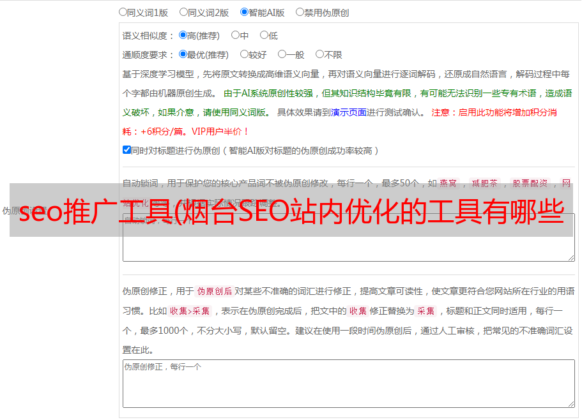This screenshot has width=582, height=420.
Task: Click the 收集>采集 example code
Action: 190,311
